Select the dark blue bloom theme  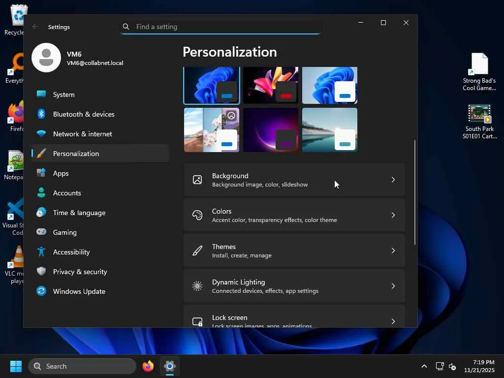[212, 85]
